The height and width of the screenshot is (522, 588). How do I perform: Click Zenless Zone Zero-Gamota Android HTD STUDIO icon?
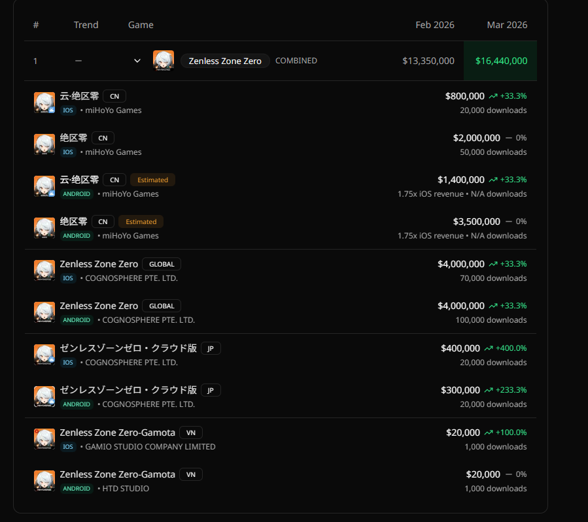(x=44, y=481)
